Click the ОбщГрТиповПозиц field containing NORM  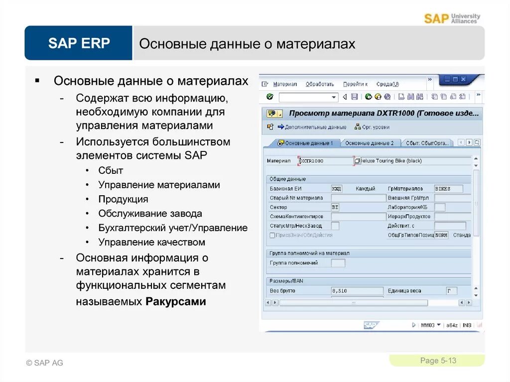tap(442, 235)
